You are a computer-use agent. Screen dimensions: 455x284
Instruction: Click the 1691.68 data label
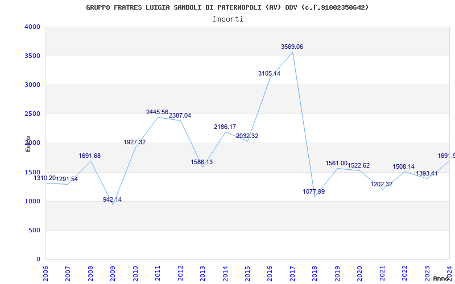[x=90, y=156]
